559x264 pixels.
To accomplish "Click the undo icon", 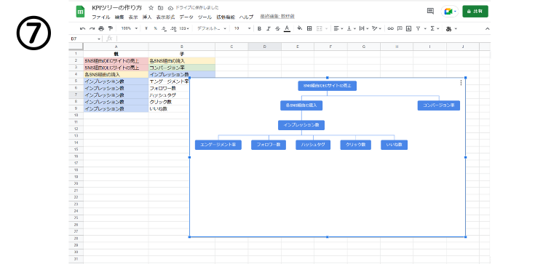I will click(x=83, y=28).
